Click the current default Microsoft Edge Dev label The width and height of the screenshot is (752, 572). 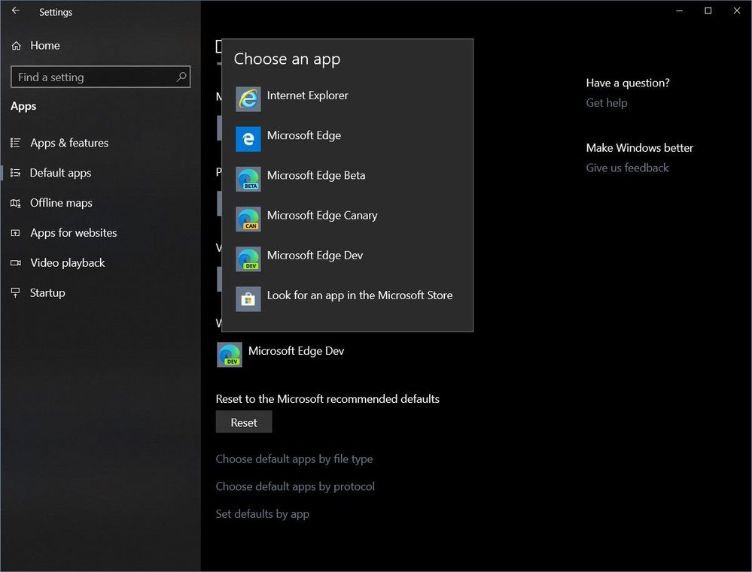(296, 351)
